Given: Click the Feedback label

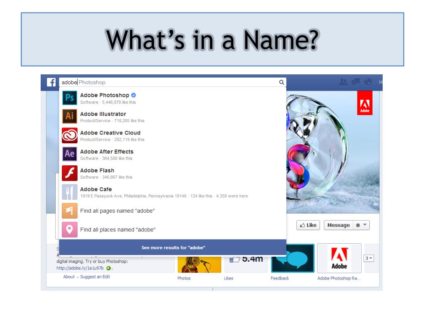Looking at the screenshot, I should pos(280,278).
